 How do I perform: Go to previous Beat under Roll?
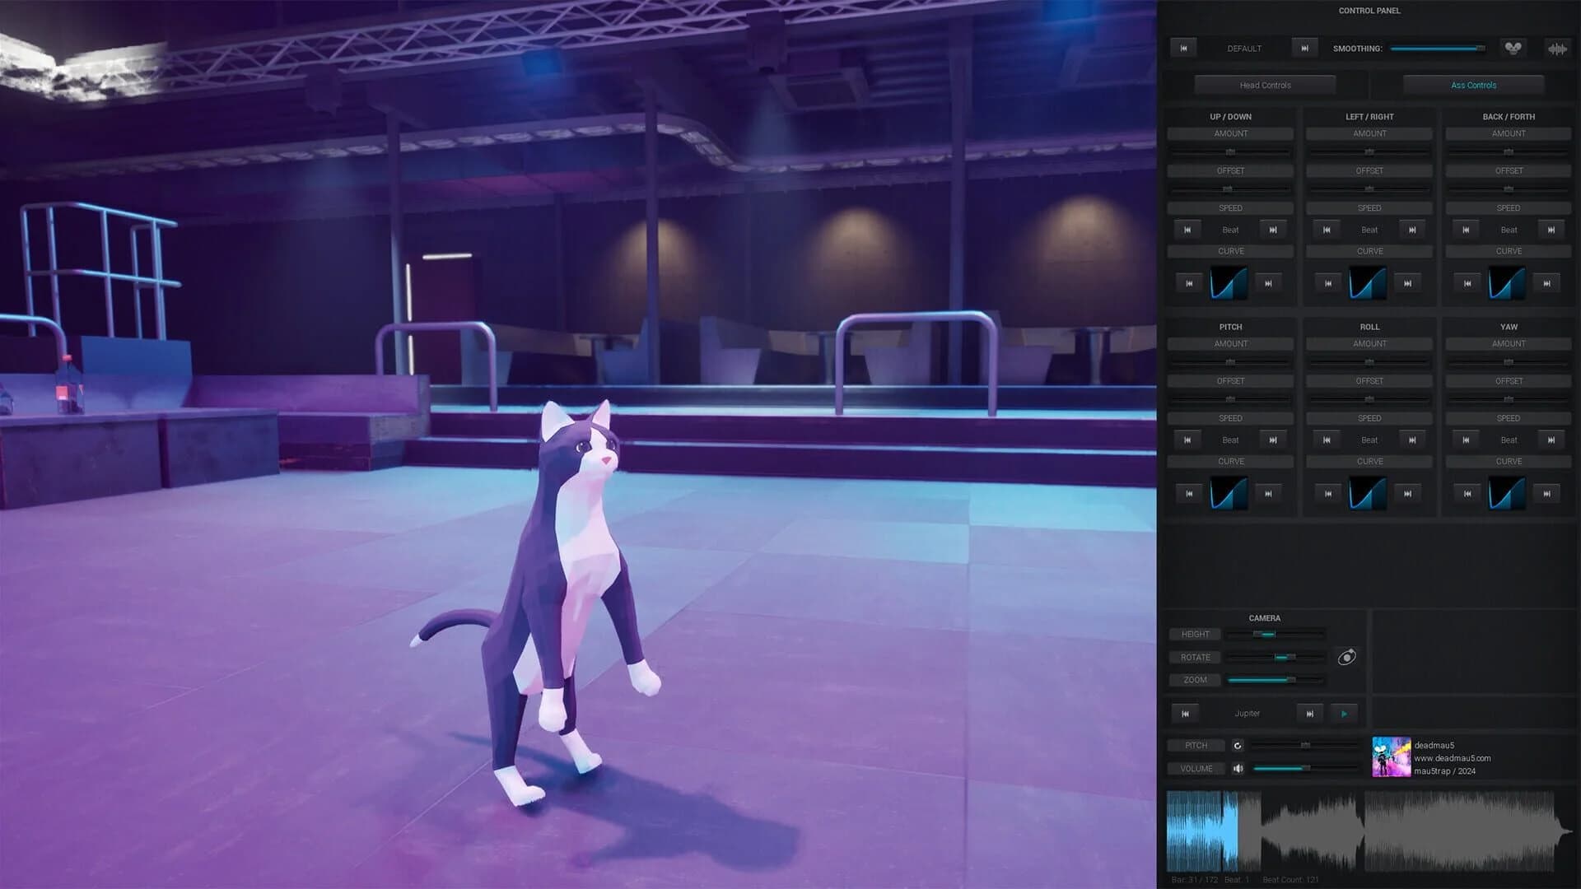[x=1327, y=440]
